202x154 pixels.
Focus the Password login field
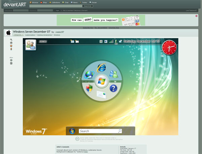coord(45,10)
